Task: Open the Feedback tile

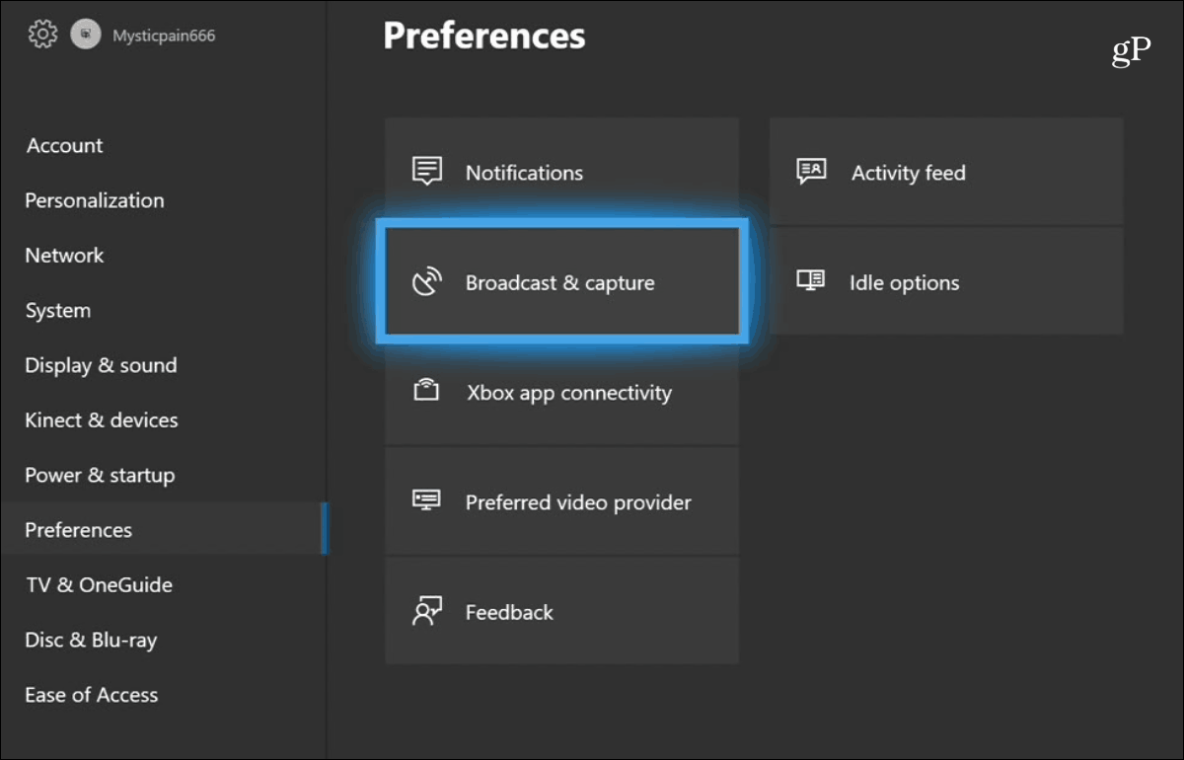Action: point(561,611)
